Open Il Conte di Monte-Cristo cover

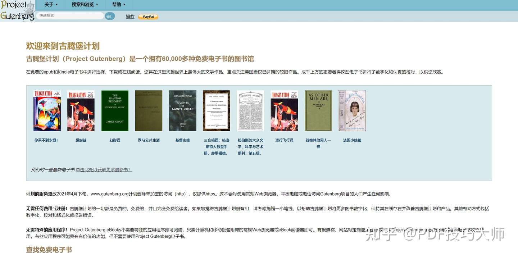(x=183, y=111)
